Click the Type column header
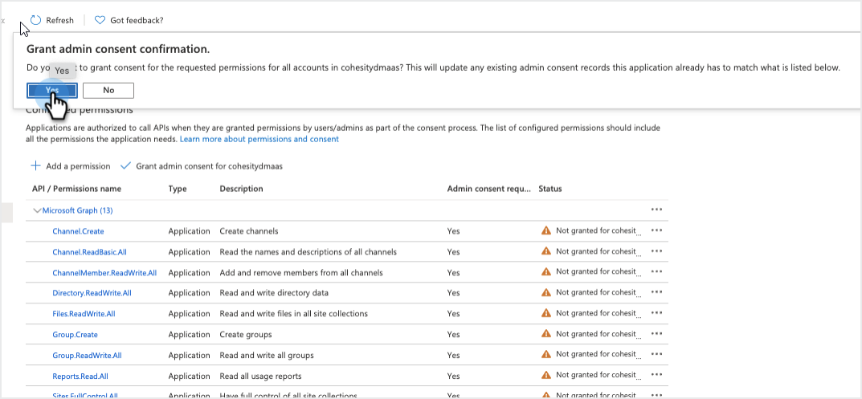 point(178,189)
